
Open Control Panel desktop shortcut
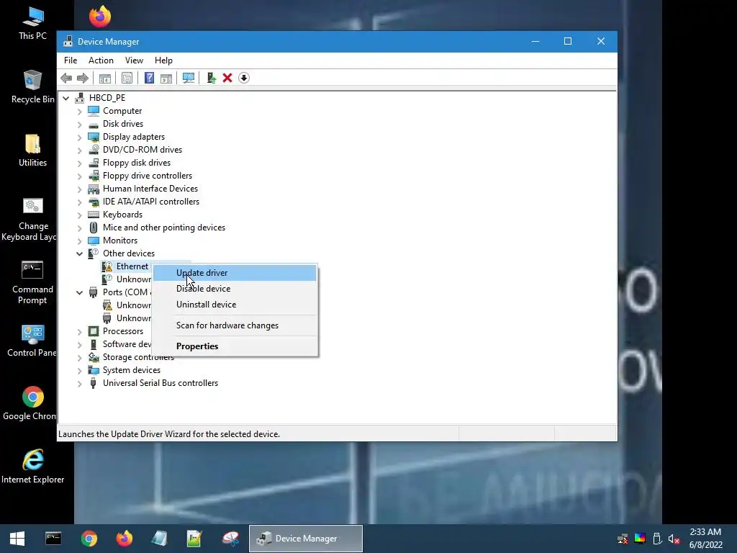(x=32, y=341)
